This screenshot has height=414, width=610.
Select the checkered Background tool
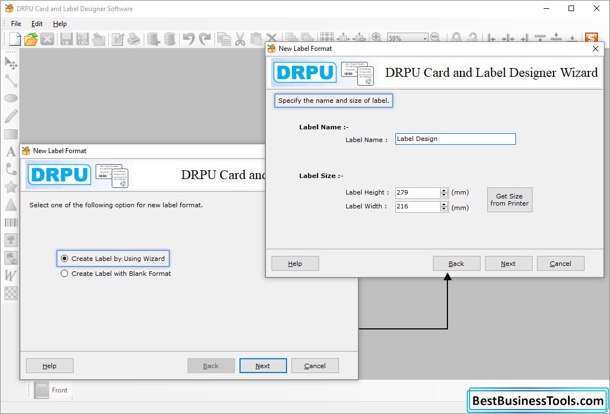11,293
